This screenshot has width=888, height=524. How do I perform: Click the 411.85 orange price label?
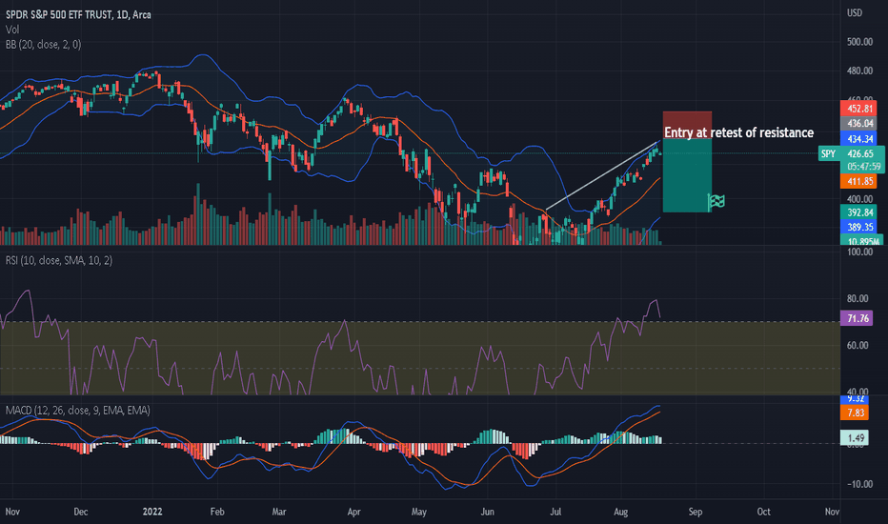[859, 181]
